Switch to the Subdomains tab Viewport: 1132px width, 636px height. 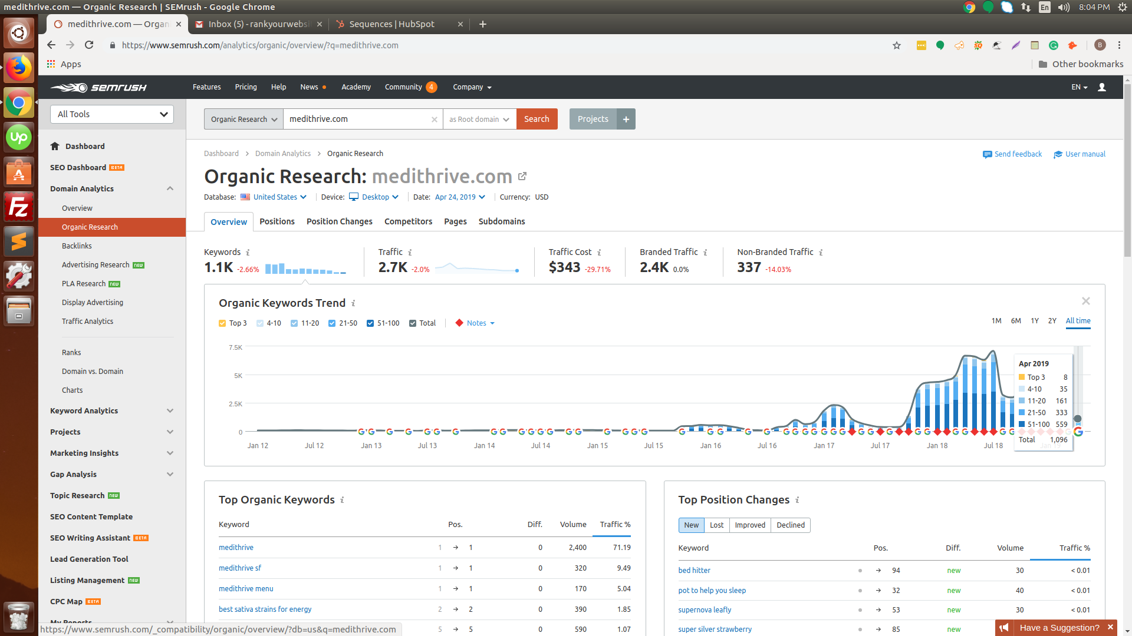coord(502,222)
